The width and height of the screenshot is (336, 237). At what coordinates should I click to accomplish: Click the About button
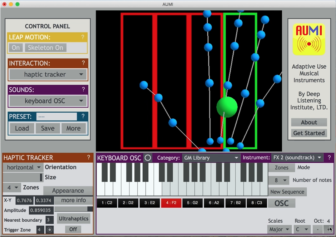[309, 122]
